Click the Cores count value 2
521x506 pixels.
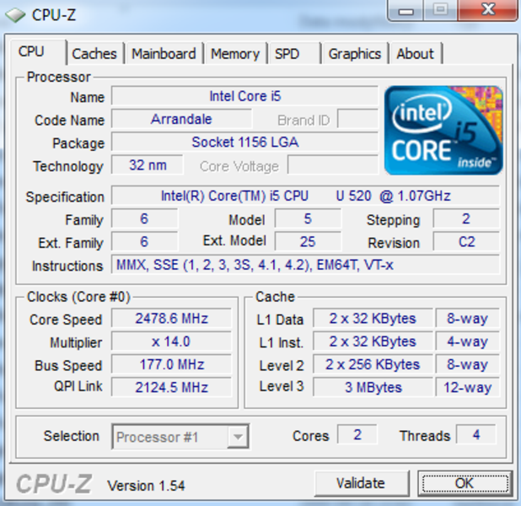click(357, 434)
